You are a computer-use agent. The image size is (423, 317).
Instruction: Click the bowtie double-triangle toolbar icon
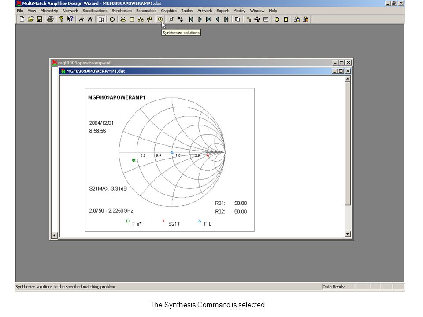(x=209, y=19)
